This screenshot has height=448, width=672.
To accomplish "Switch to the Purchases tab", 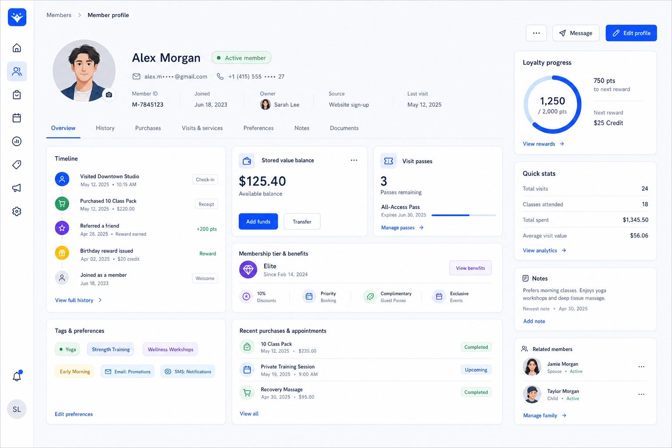I will coord(148,128).
